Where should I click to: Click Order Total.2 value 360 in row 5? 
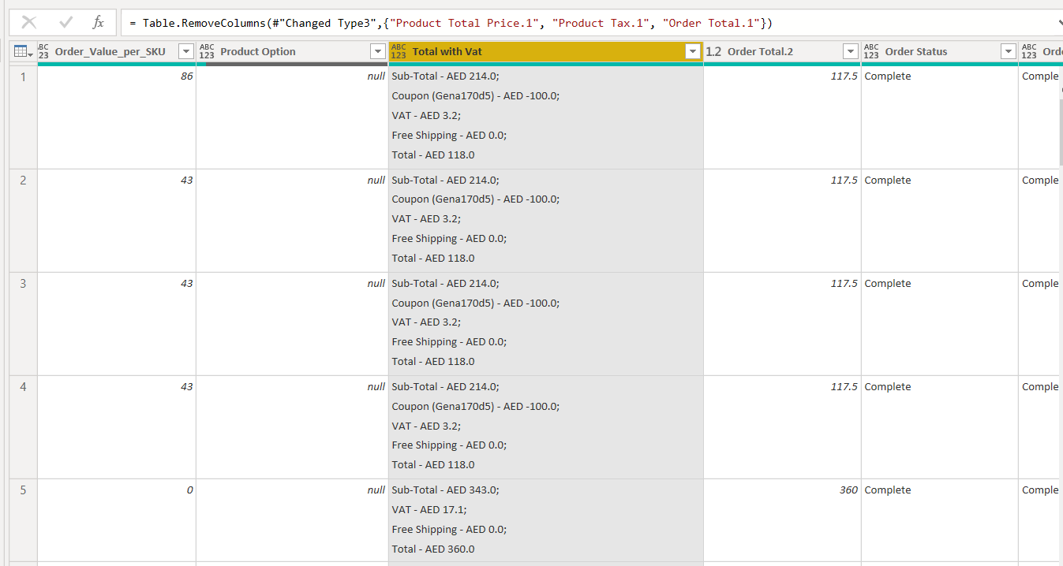click(848, 490)
